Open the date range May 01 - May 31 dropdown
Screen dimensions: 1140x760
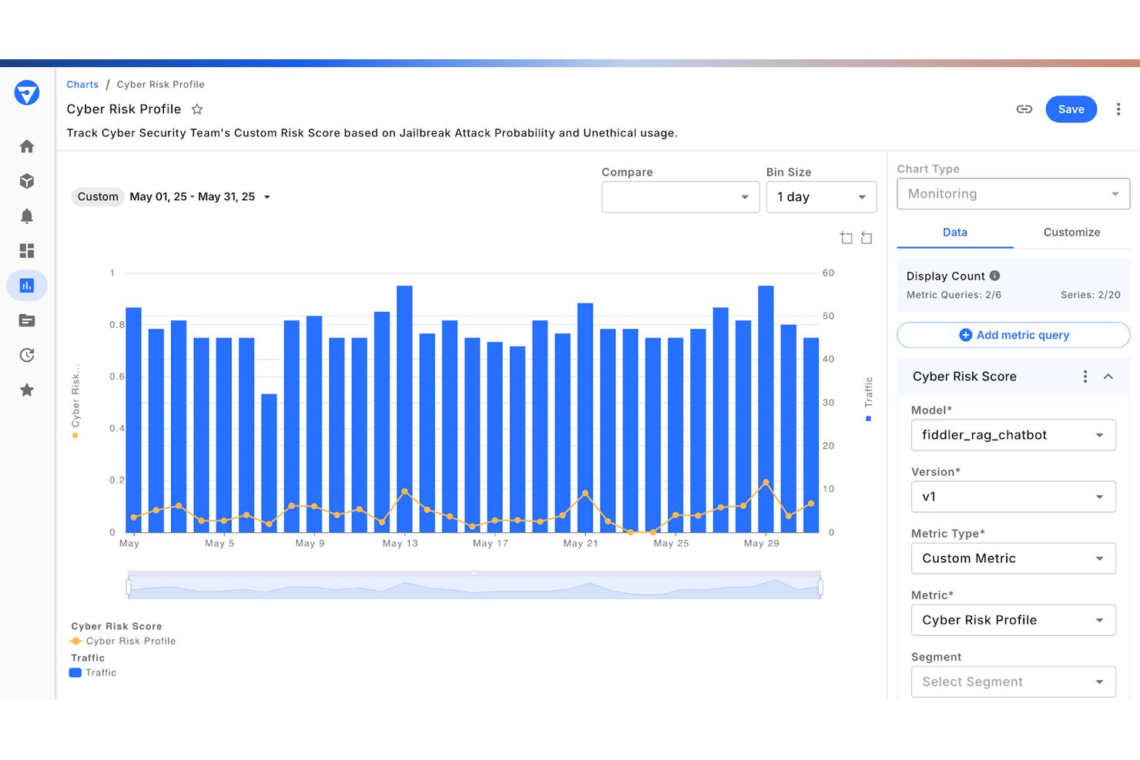coord(200,197)
